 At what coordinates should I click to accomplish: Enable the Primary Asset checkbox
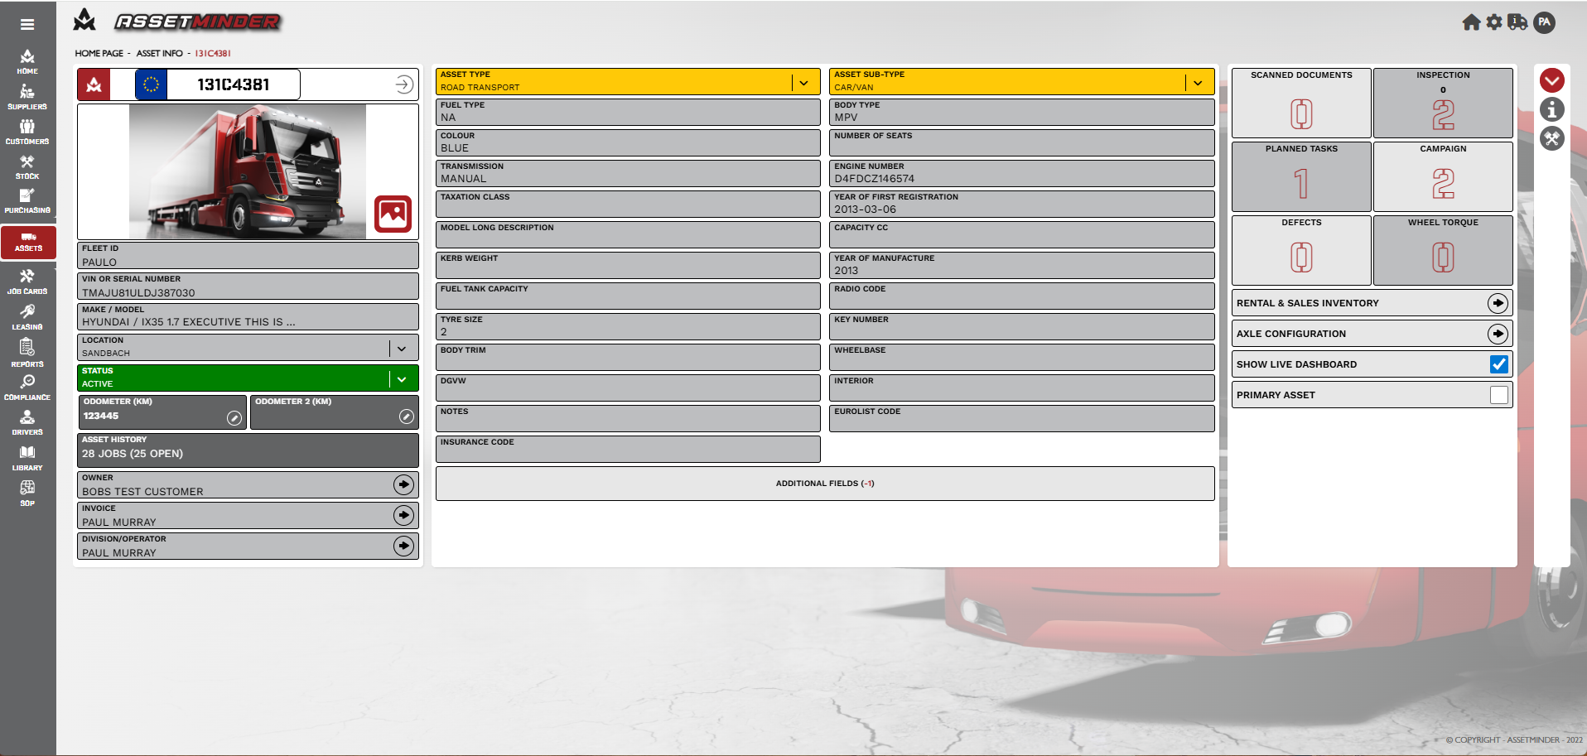[x=1498, y=395]
